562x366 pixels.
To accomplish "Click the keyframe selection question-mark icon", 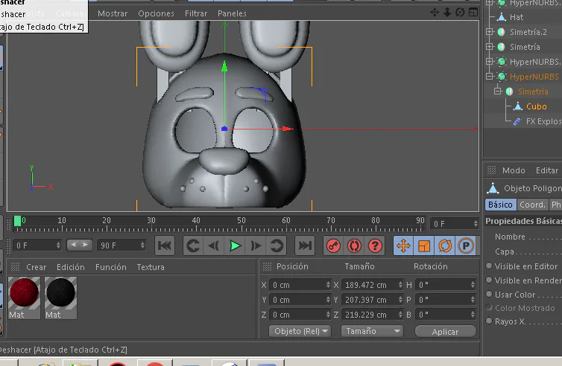I will click(x=375, y=245).
